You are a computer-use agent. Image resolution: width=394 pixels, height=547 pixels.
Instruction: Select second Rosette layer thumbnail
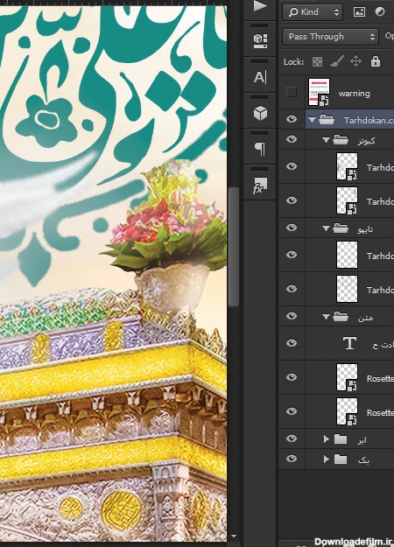point(347,411)
